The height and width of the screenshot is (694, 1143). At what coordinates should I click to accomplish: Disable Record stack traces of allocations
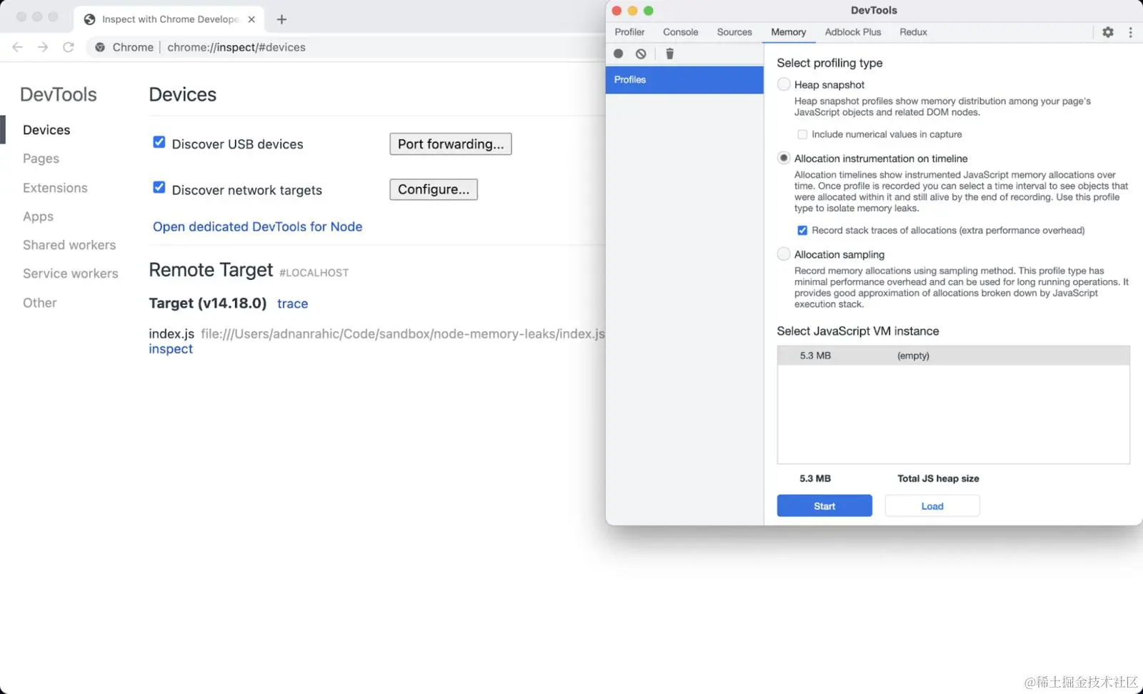(802, 230)
